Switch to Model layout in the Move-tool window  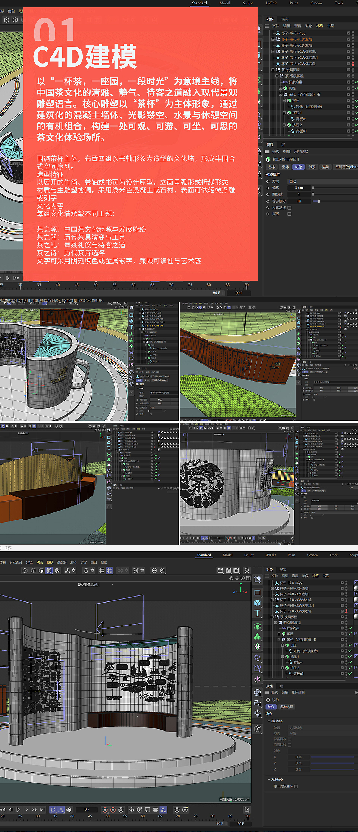(x=227, y=555)
